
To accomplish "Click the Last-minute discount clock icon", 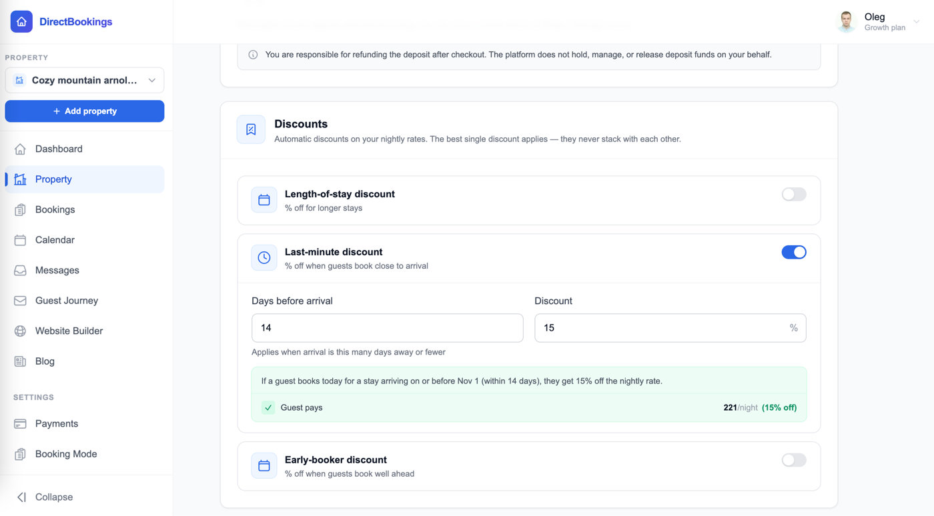I will [264, 258].
